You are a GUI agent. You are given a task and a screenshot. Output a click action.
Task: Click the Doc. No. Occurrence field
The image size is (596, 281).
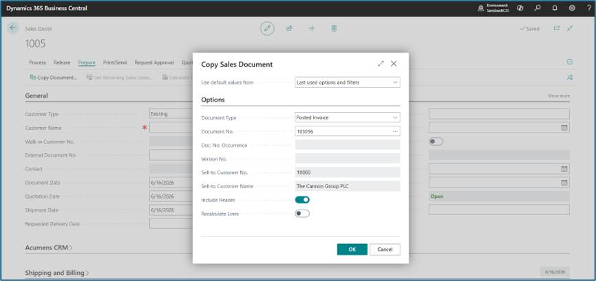(x=348, y=145)
